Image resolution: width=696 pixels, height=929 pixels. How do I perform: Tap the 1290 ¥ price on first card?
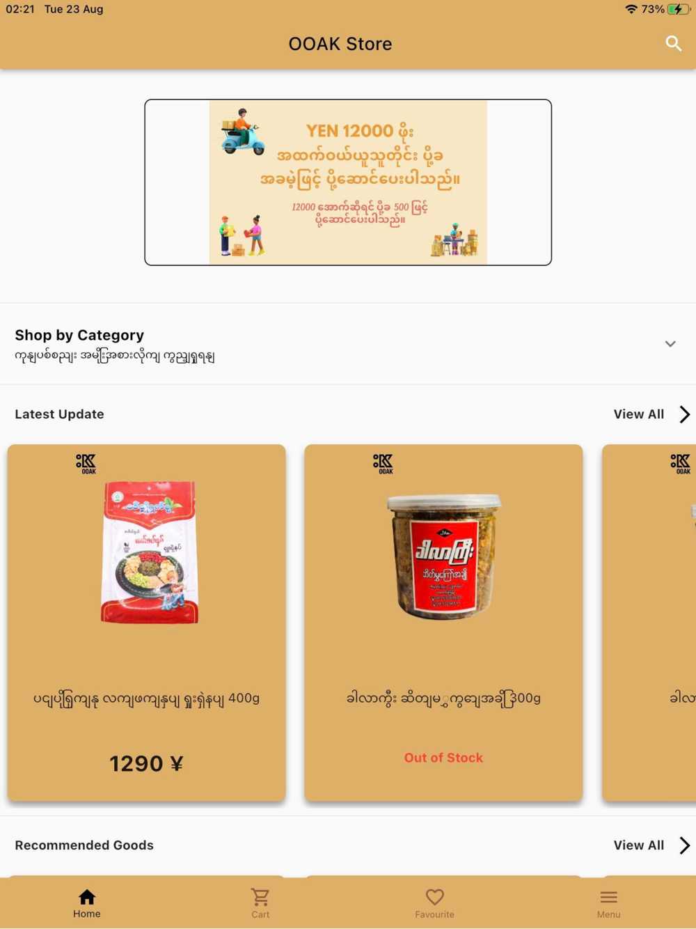146,764
